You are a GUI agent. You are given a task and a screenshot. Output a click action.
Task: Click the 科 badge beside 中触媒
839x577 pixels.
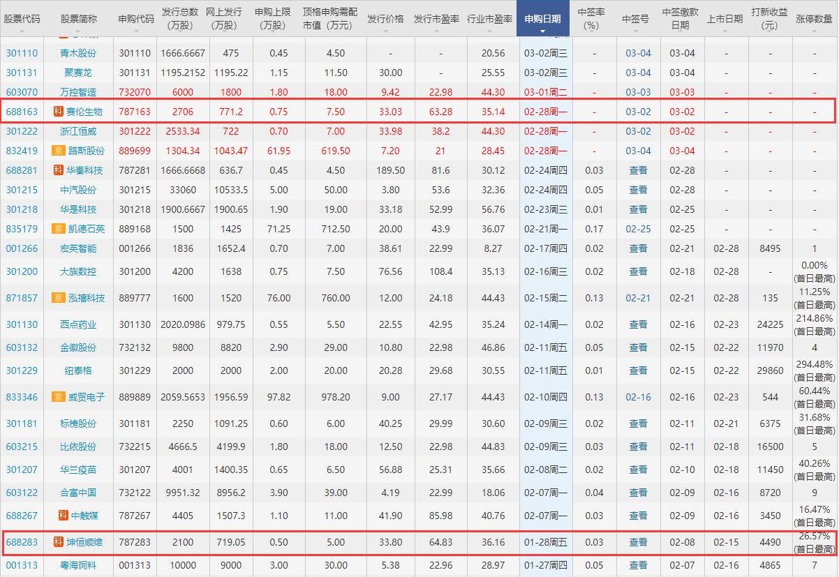point(64,516)
